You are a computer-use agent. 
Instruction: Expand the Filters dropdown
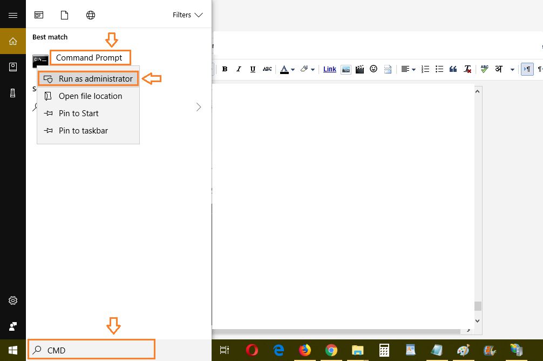[x=188, y=15]
